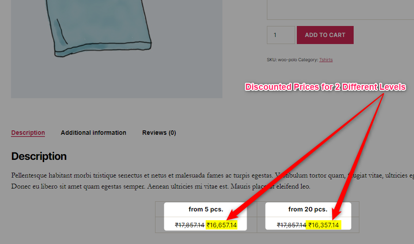Screen dimensions: 414x244
Task: Click the bold Description heading
Action: click(x=39, y=156)
